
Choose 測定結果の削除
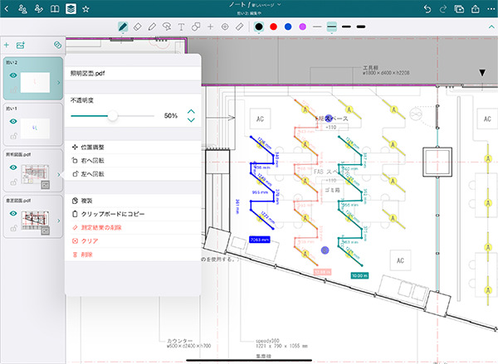tap(133, 227)
